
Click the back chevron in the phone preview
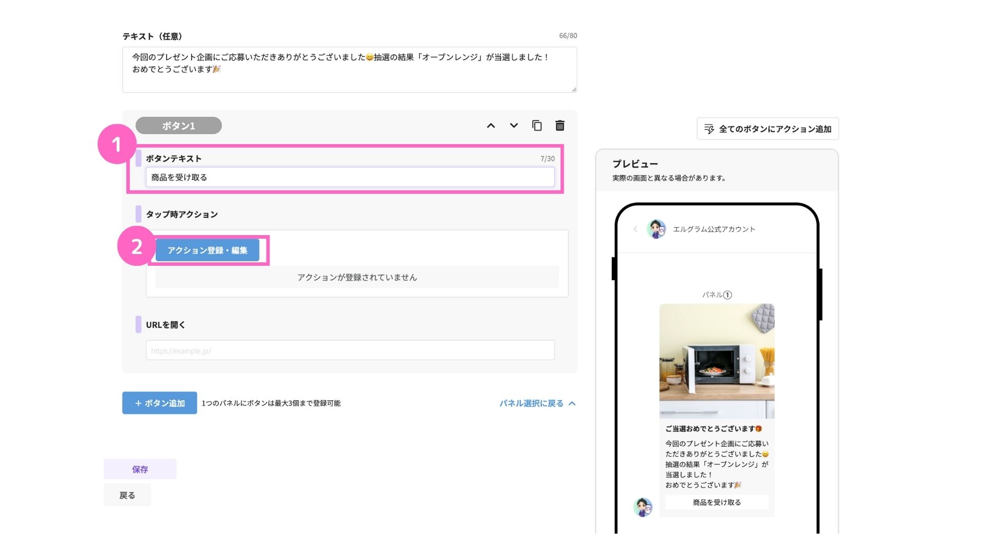(x=635, y=229)
